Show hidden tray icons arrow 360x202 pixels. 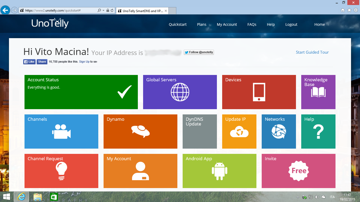point(298,197)
